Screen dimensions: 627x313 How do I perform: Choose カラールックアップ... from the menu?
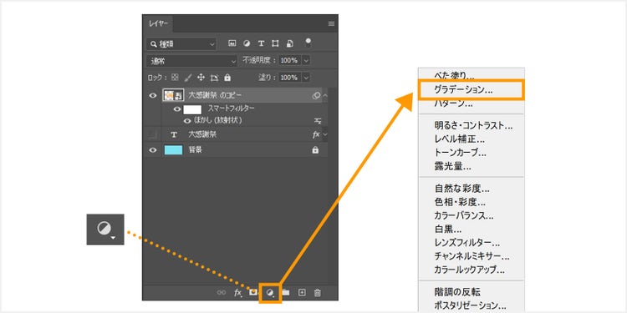point(471,270)
